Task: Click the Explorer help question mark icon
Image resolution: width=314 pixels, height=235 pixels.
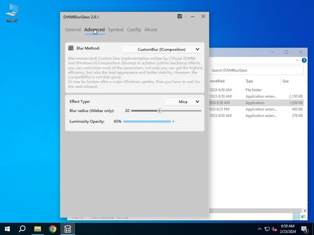Action: tap(304, 60)
